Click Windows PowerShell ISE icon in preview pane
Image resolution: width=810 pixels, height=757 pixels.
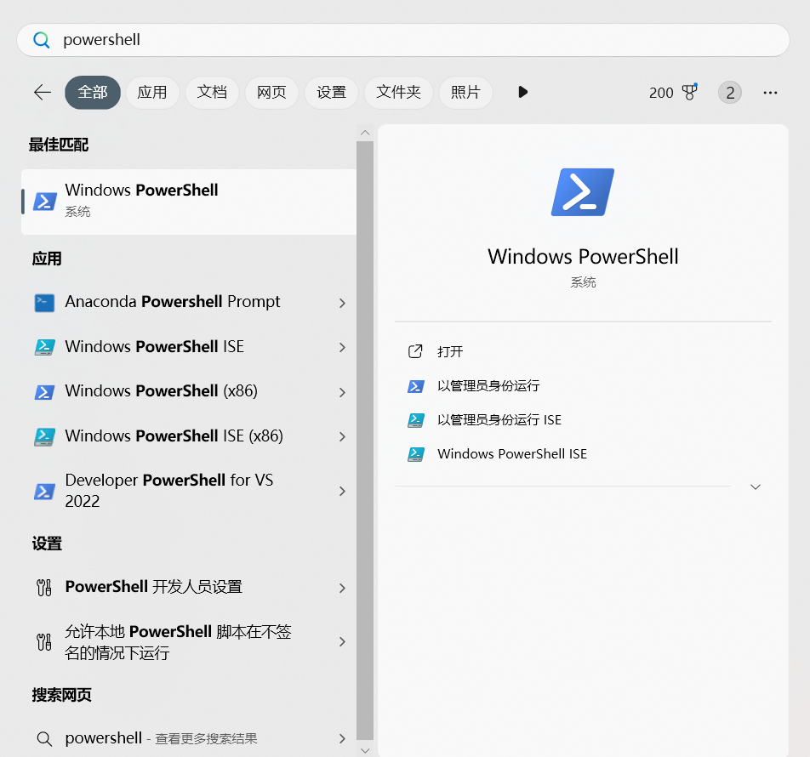[416, 454]
